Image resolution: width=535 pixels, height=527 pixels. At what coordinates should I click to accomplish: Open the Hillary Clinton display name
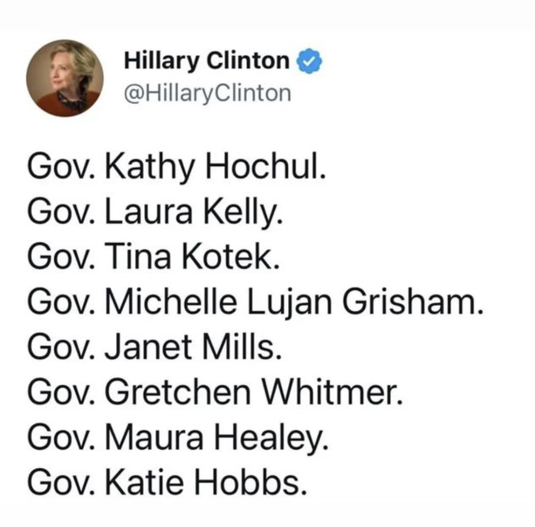(x=207, y=61)
